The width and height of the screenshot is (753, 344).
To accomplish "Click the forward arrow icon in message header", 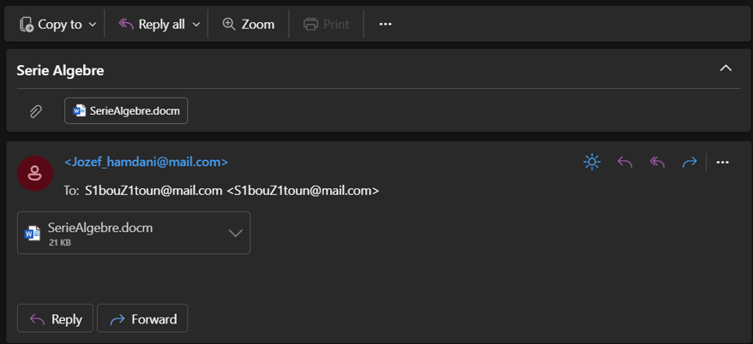I will click(x=690, y=162).
